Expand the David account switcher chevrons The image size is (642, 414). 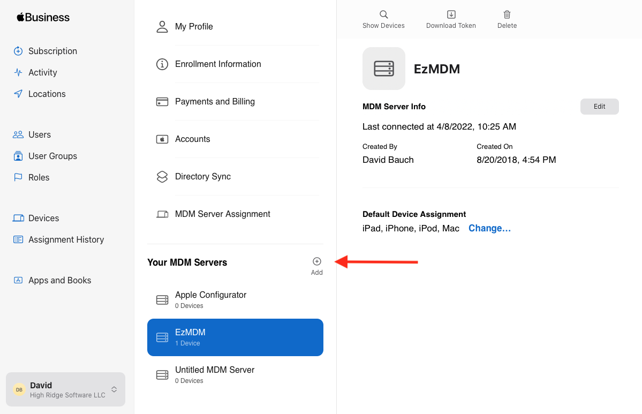click(x=114, y=389)
